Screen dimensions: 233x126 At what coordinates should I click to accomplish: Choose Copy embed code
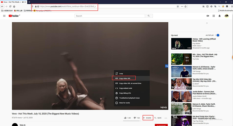pyautogui.click(x=132, y=88)
